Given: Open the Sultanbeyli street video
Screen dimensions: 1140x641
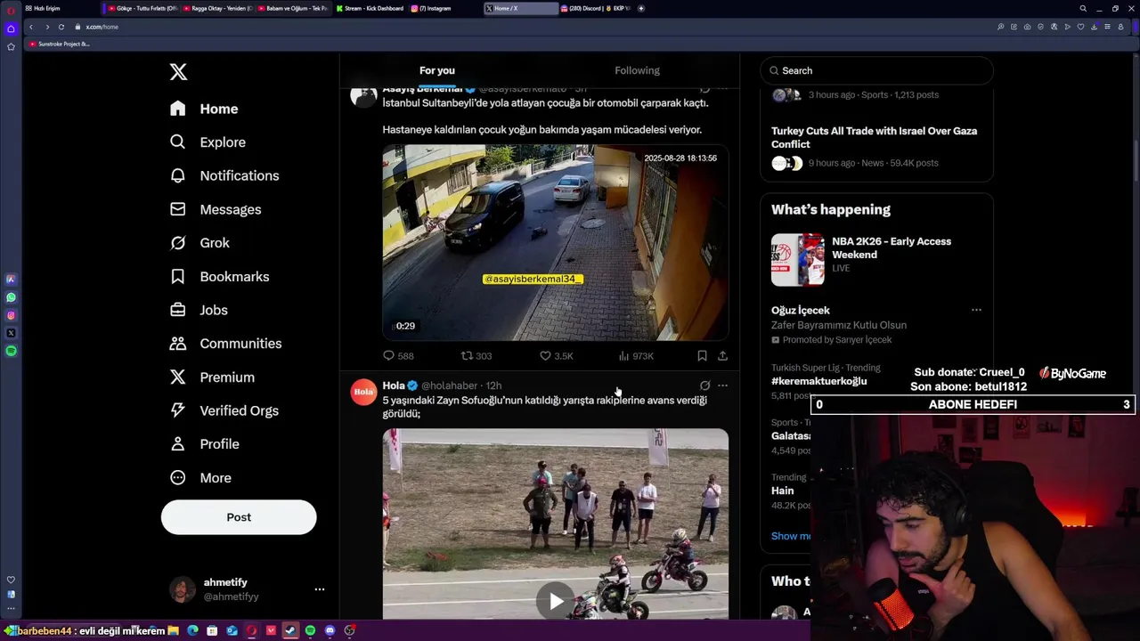Looking at the screenshot, I should click(556, 242).
